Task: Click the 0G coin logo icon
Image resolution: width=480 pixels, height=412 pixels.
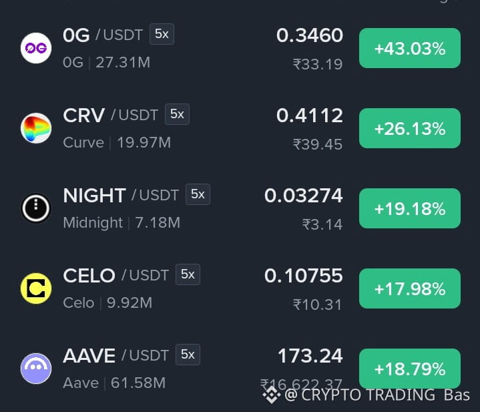Action: 36,48
